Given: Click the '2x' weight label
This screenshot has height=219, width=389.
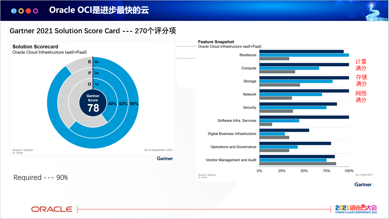Looking at the screenshot, I should 97,73.
